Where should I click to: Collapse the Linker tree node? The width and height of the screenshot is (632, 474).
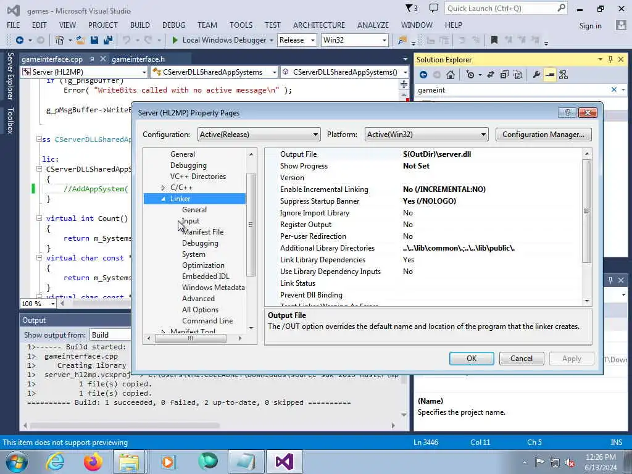(x=163, y=199)
